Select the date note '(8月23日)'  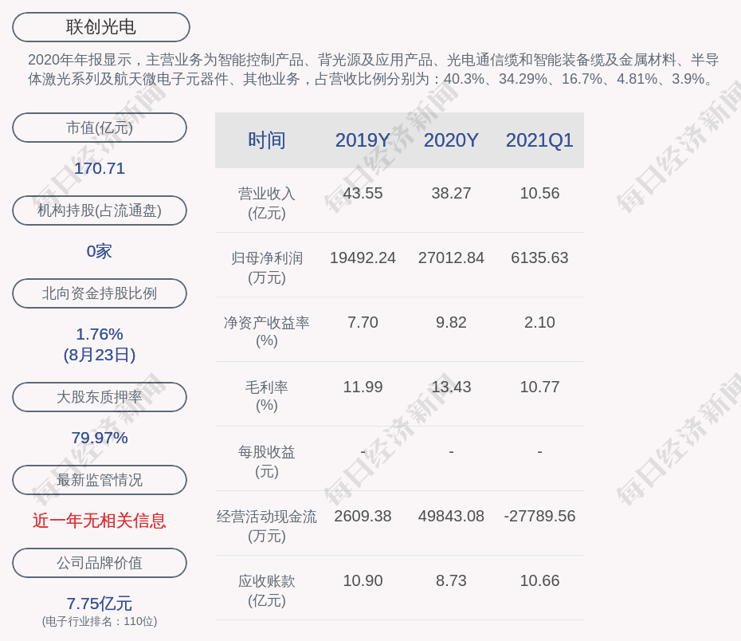[x=100, y=355]
